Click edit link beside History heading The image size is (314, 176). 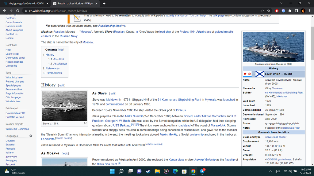62,85
